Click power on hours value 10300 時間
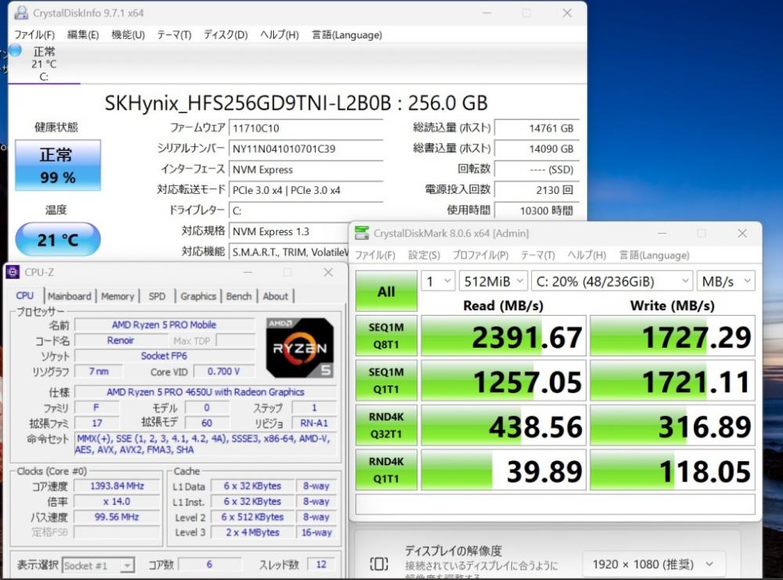Image resolution: width=783 pixels, height=580 pixels. pyautogui.click(x=537, y=210)
